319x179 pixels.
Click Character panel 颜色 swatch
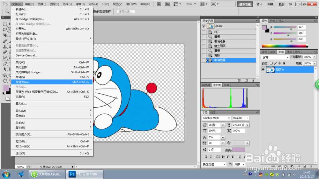[238, 150]
